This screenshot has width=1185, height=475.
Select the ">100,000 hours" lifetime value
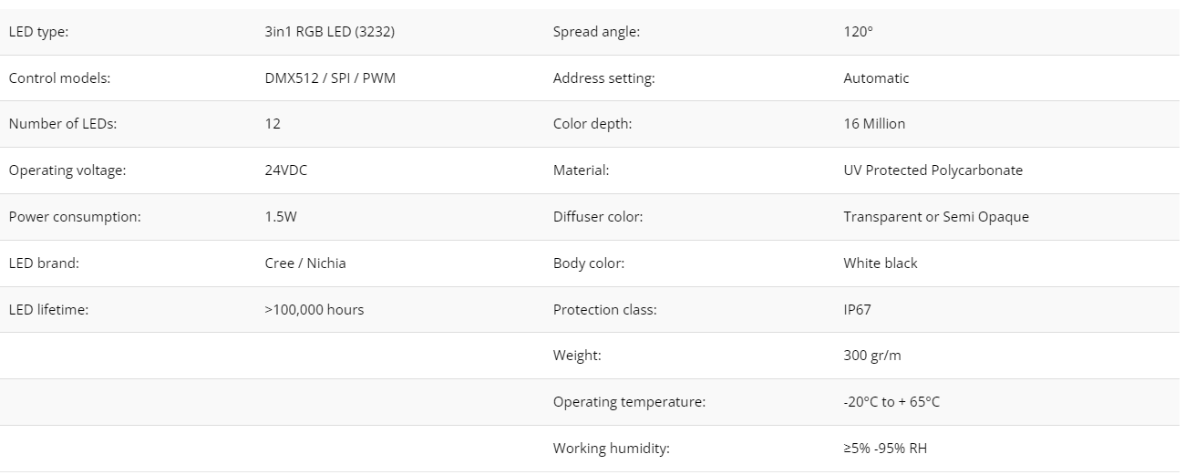[314, 310]
